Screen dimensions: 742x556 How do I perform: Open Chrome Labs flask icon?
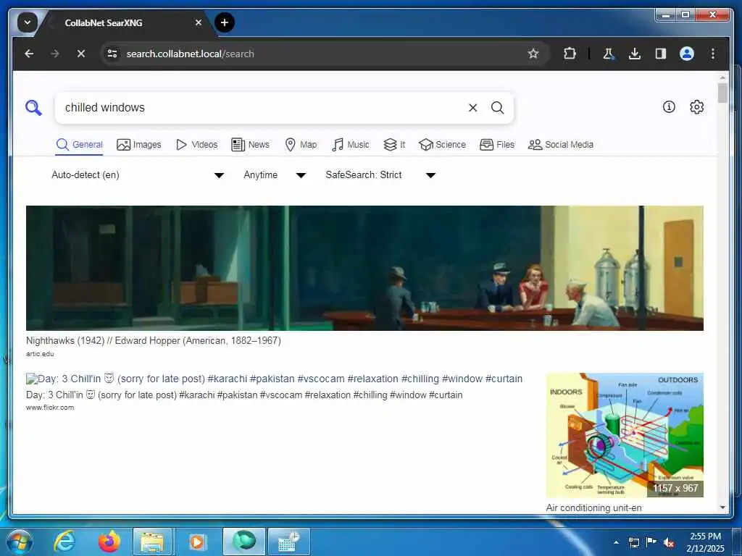click(x=608, y=54)
